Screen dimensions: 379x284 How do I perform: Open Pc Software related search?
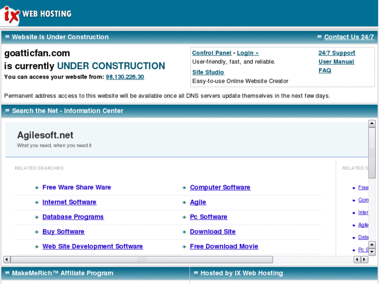click(x=209, y=217)
